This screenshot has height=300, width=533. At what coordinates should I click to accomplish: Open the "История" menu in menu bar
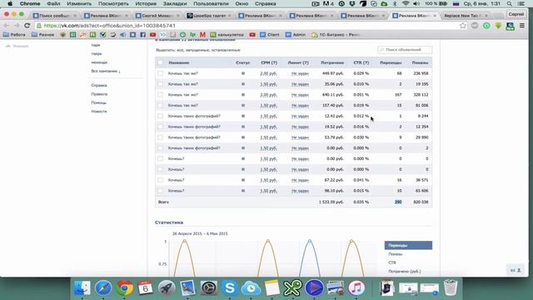146,3
